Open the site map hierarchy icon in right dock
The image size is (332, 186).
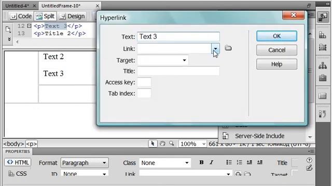click(x=323, y=66)
